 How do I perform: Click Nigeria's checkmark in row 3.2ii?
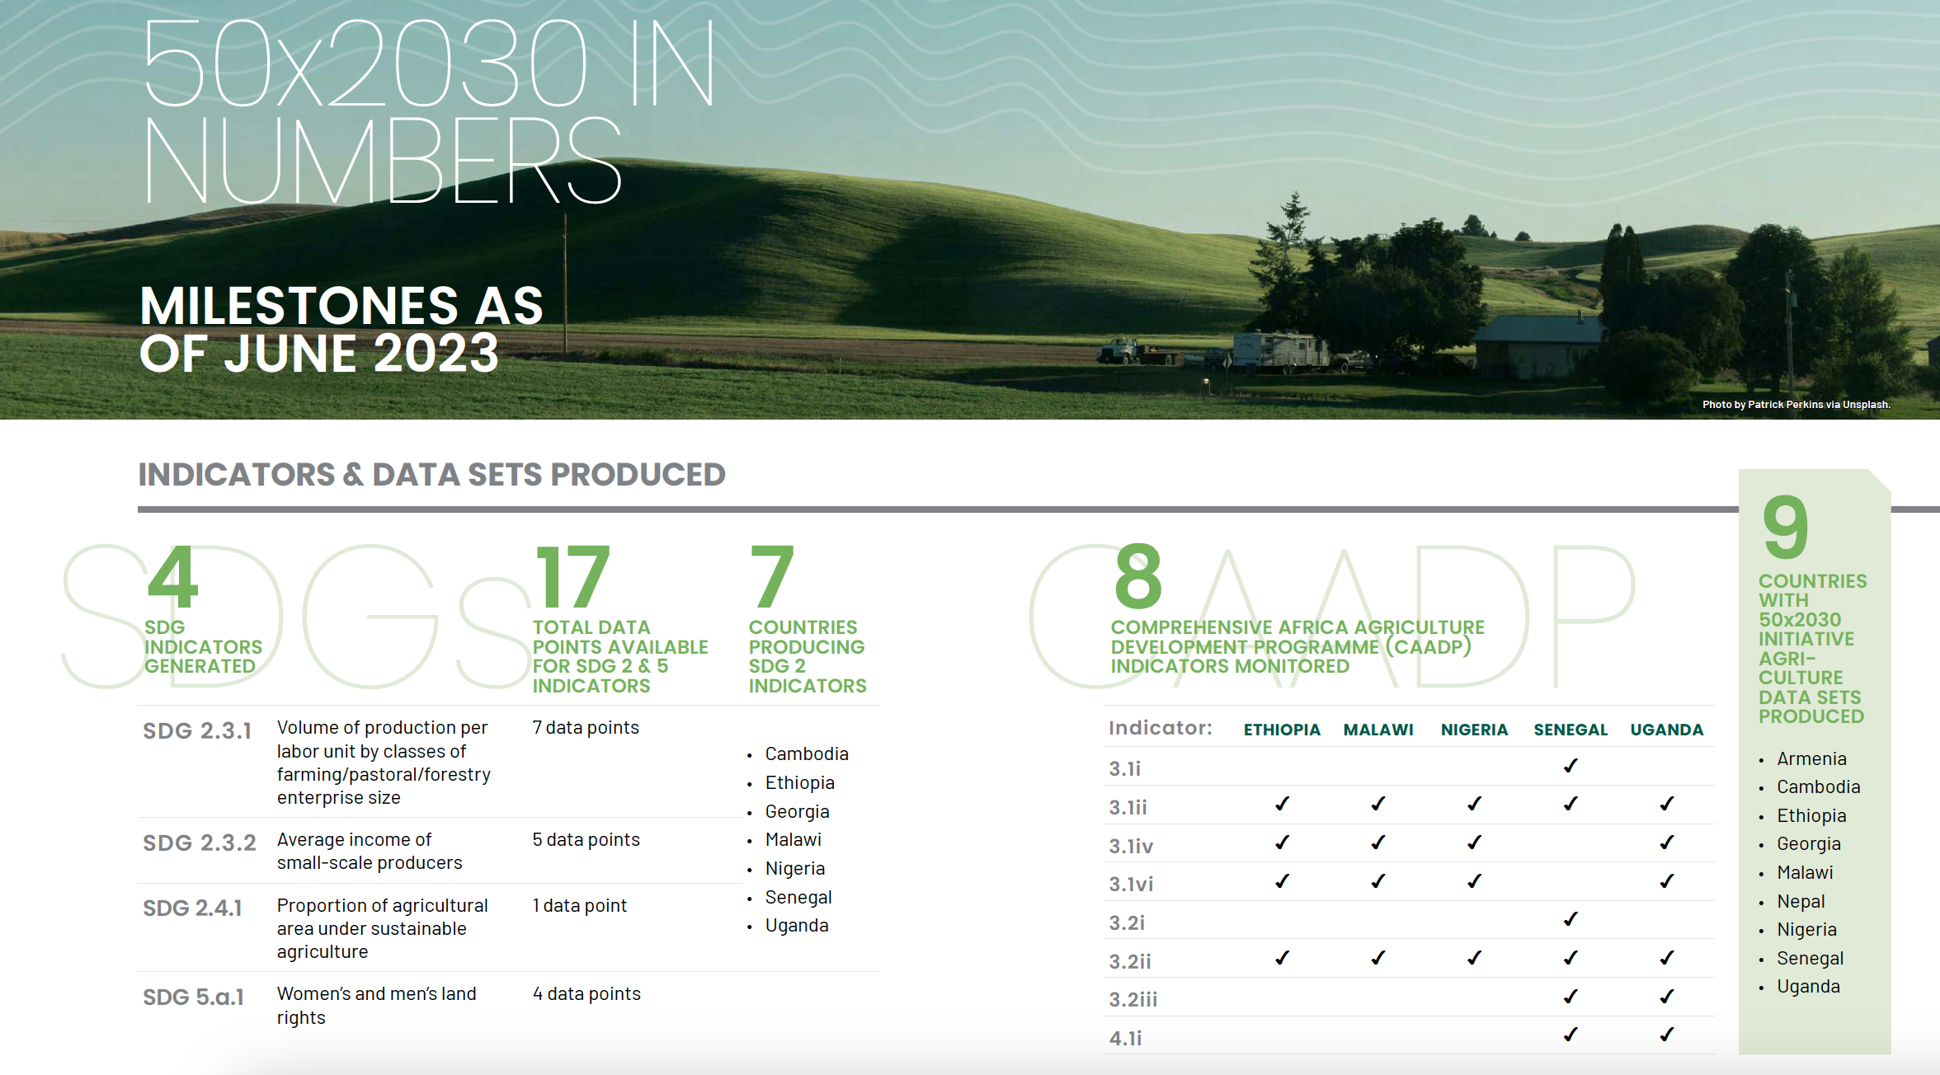pos(1474,957)
